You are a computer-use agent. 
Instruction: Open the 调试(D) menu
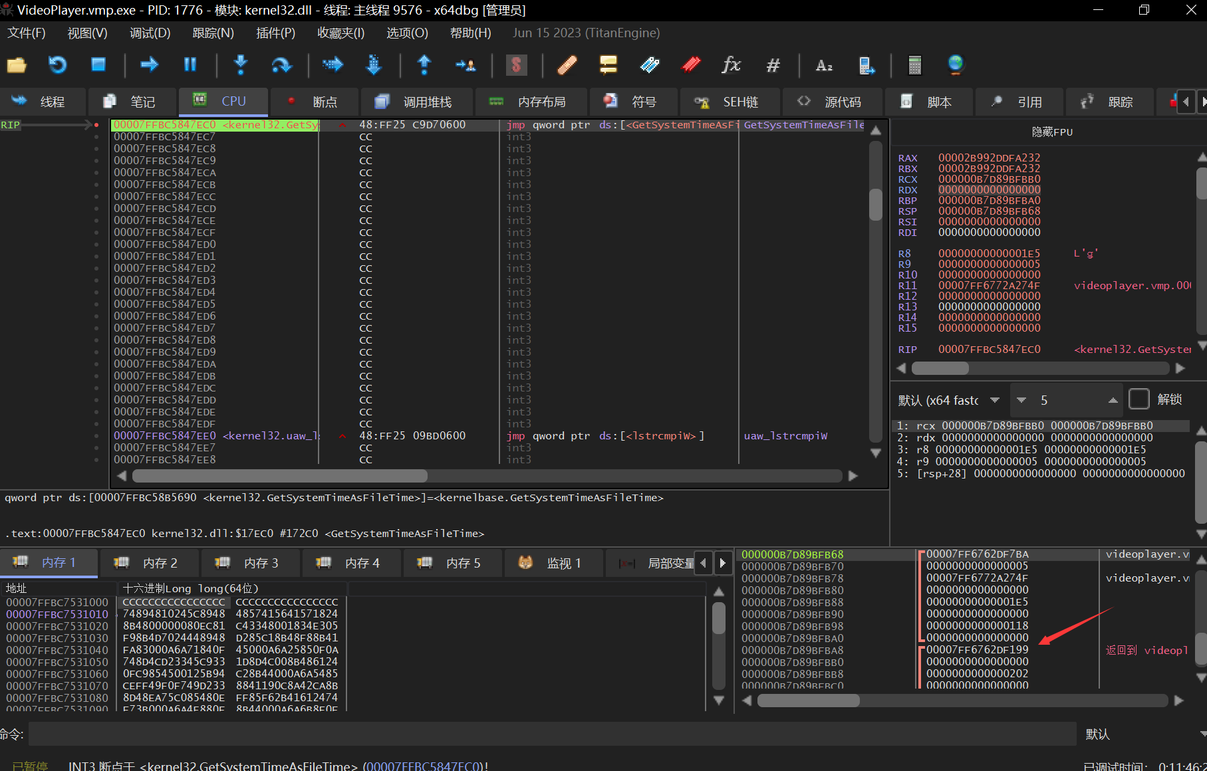coord(150,33)
